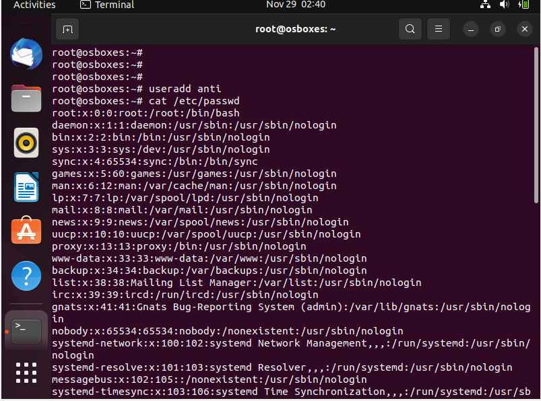Click the terminal search icon
This screenshot has height=401, width=541.
click(410, 29)
